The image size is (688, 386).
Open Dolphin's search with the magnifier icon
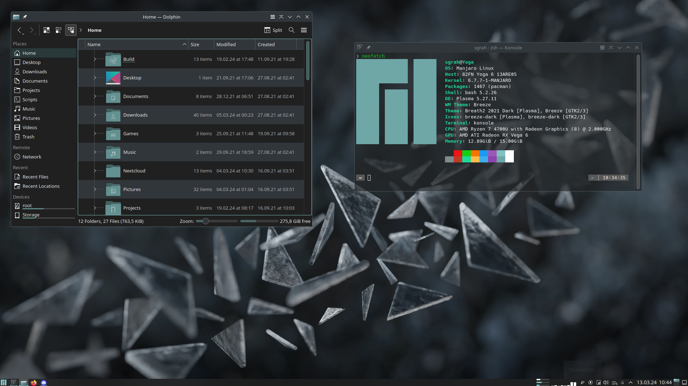click(292, 30)
